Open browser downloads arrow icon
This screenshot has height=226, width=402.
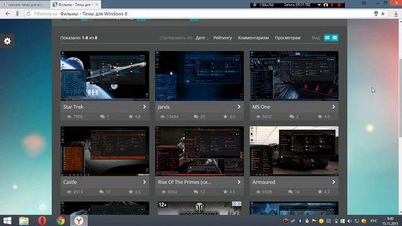396,14
